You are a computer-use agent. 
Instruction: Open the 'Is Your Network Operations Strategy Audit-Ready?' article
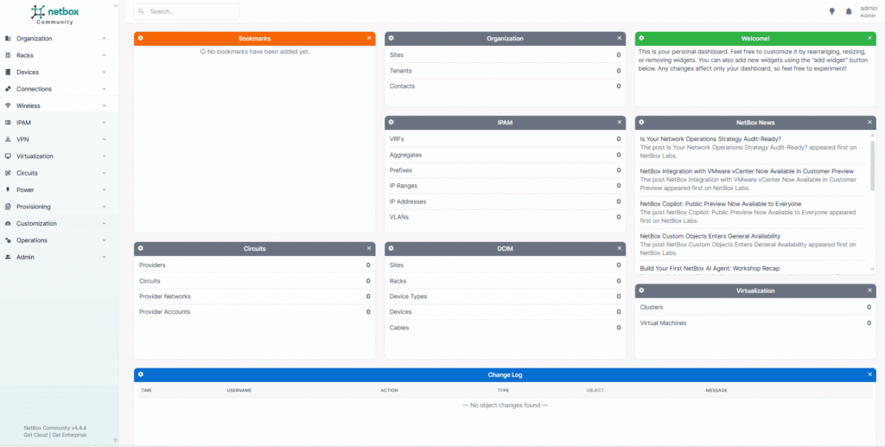[709, 138]
